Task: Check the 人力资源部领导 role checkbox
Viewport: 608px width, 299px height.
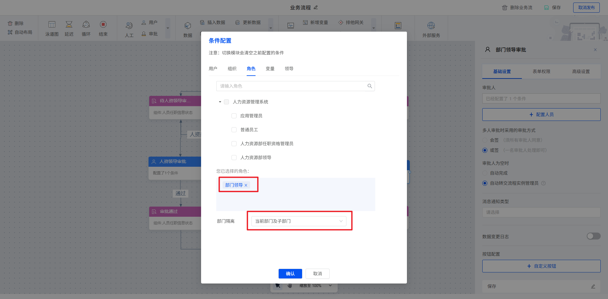Action: tap(234, 158)
